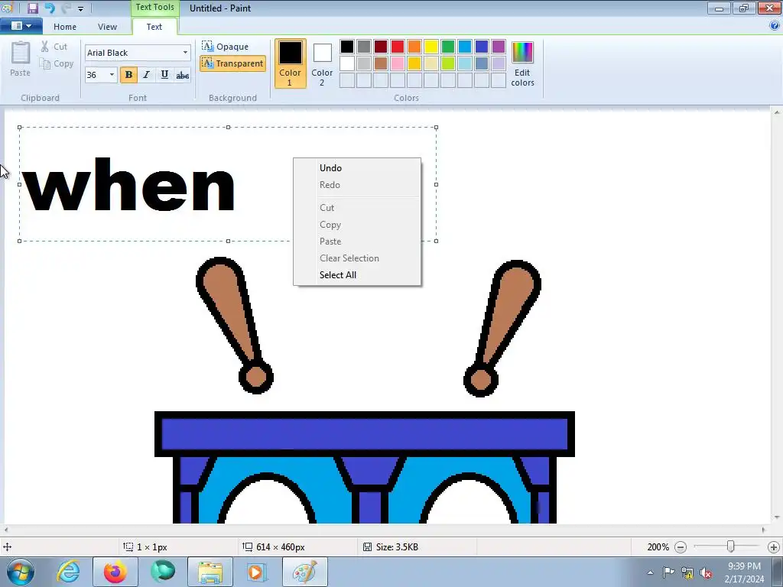Choose Cut in the context menu
Screen dimensions: 783x587
coord(357,208)
